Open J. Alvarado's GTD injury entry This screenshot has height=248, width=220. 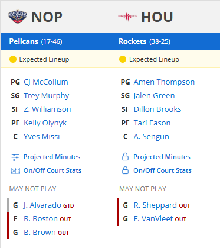tap(48, 205)
